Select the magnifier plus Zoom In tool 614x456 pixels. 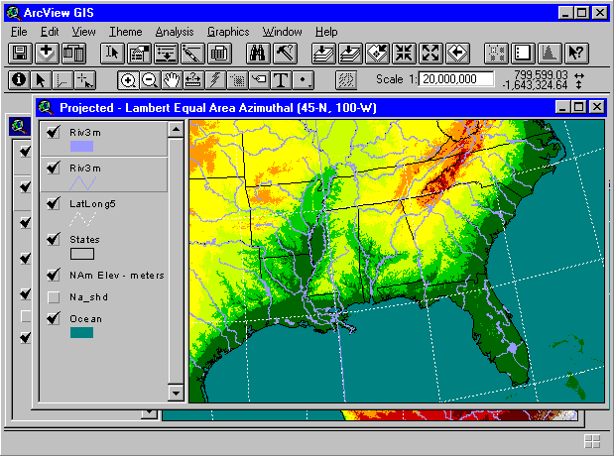pyautogui.click(x=128, y=80)
